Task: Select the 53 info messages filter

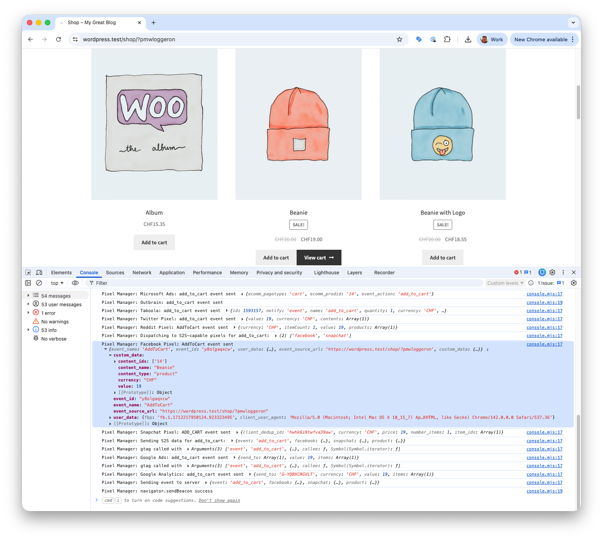Action: click(48, 330)
